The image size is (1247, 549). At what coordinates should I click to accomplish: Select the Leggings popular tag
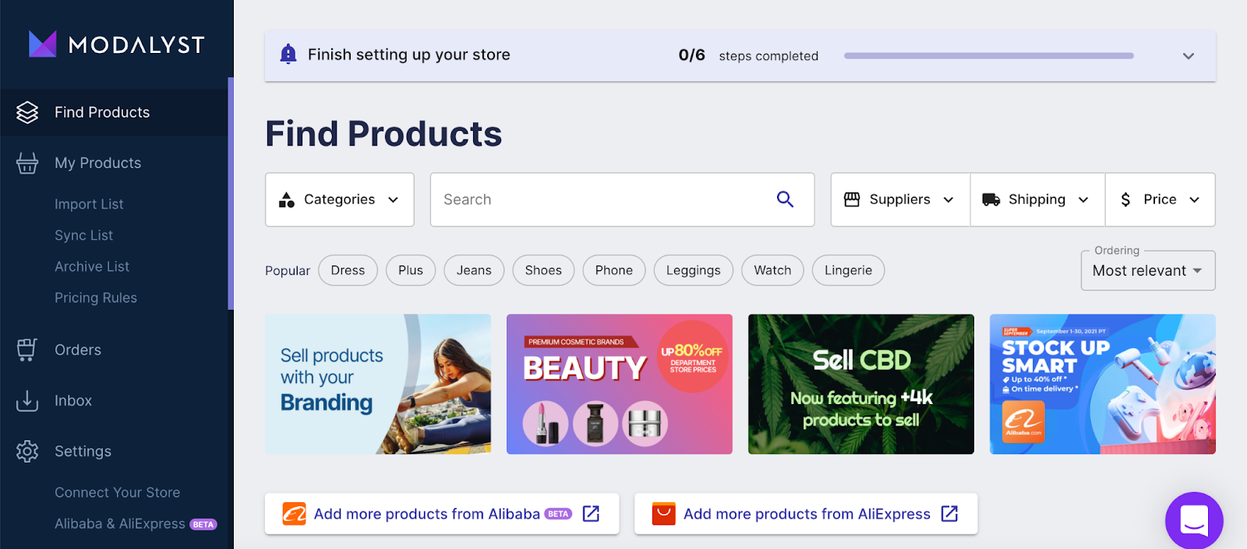coord(693,270)
